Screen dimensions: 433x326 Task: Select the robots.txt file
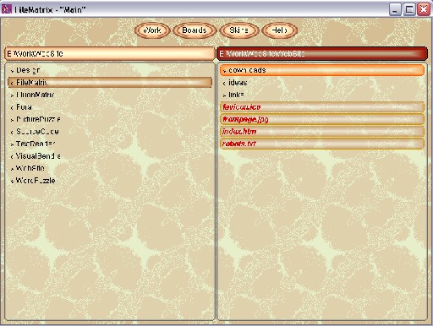[x=322, y=144]
